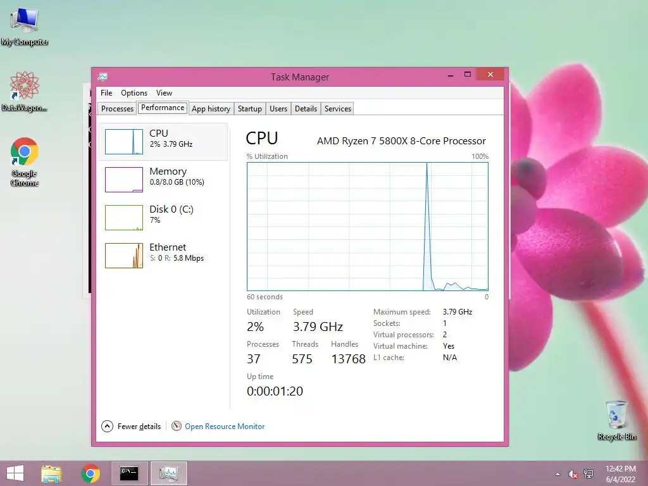Viewport: 648px width, 486px height.
Task: Launch Chrome from the taskbar
Action: point(90,473)
